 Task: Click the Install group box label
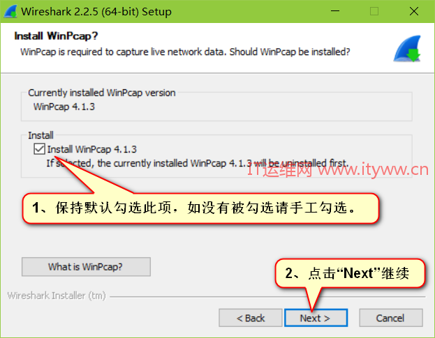40,135
